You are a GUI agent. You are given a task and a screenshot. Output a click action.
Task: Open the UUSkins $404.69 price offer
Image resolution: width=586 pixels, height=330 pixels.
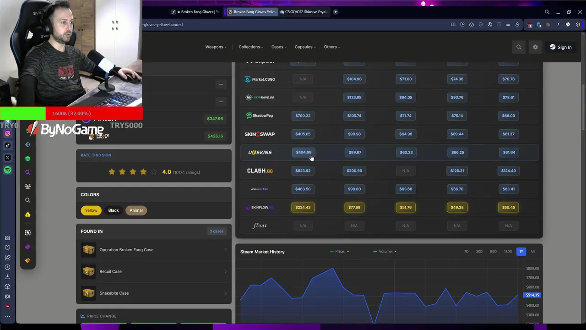(x=303, y=152)
